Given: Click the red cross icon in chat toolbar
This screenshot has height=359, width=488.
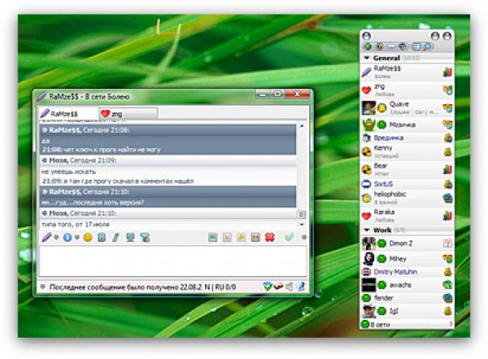Looking at the screenshot, I should (x=270, y=238).
